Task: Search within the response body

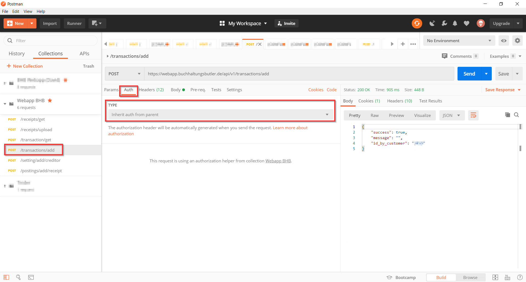Action: (516, 115)
